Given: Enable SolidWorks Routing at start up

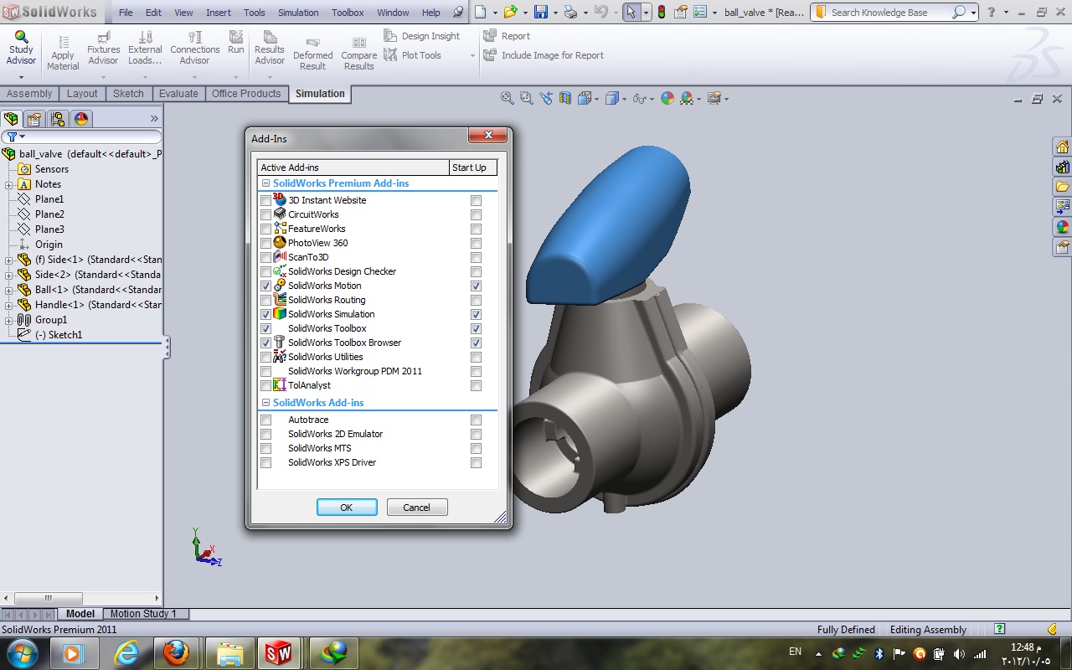Looking at the screenshot, I should (476, 301).
